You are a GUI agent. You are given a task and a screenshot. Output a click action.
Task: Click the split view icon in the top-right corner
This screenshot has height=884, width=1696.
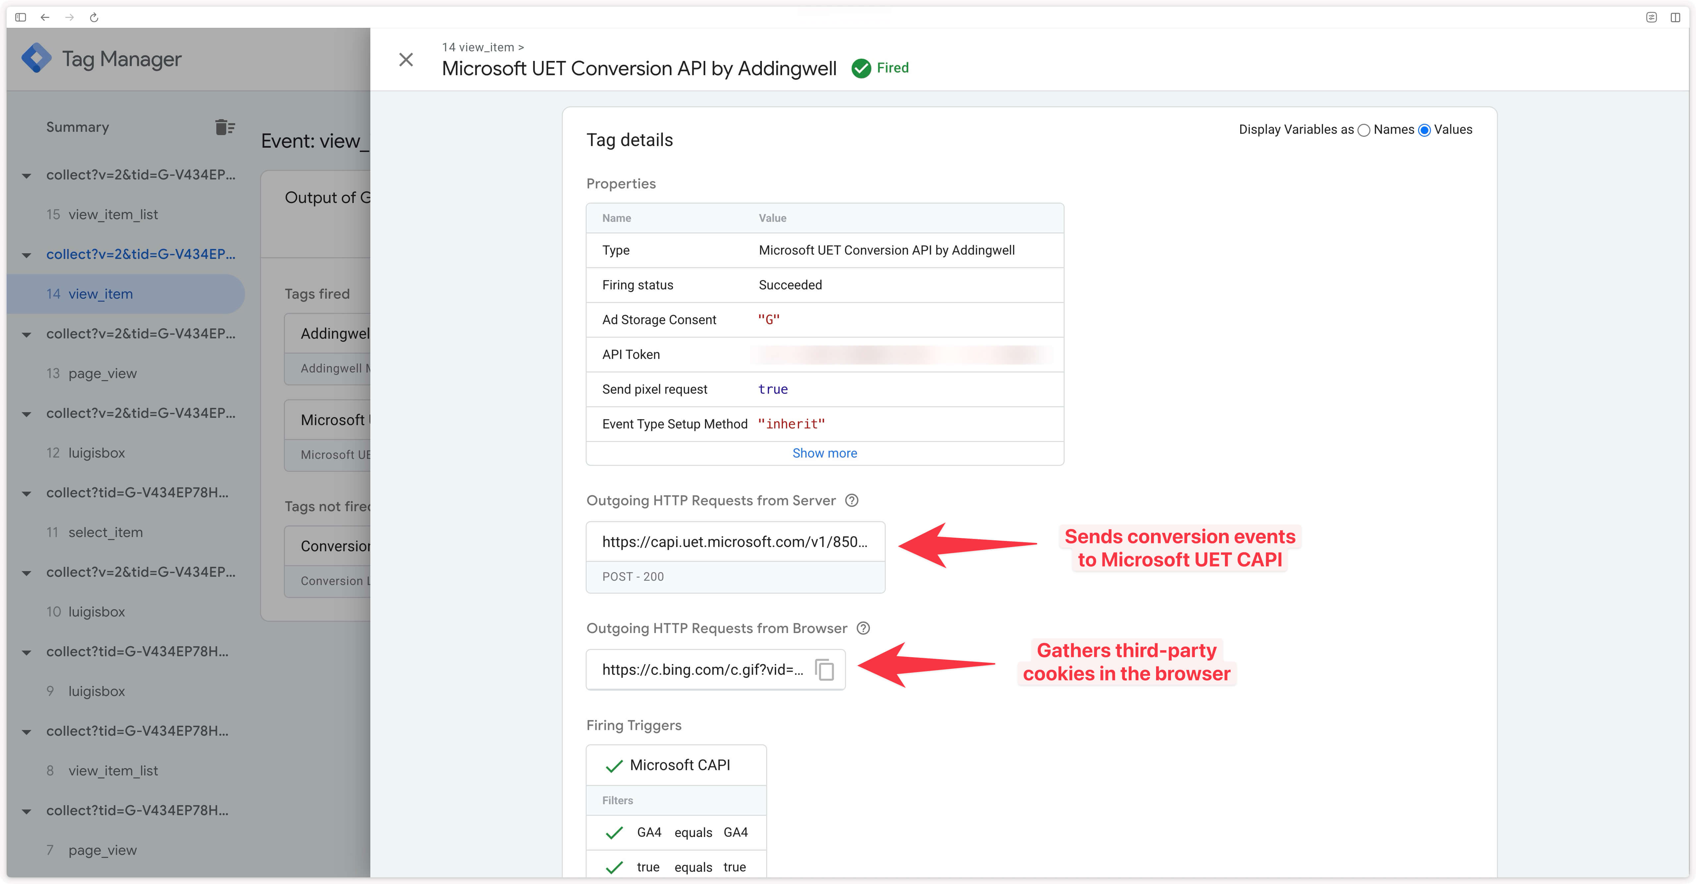pos(1675,17)
